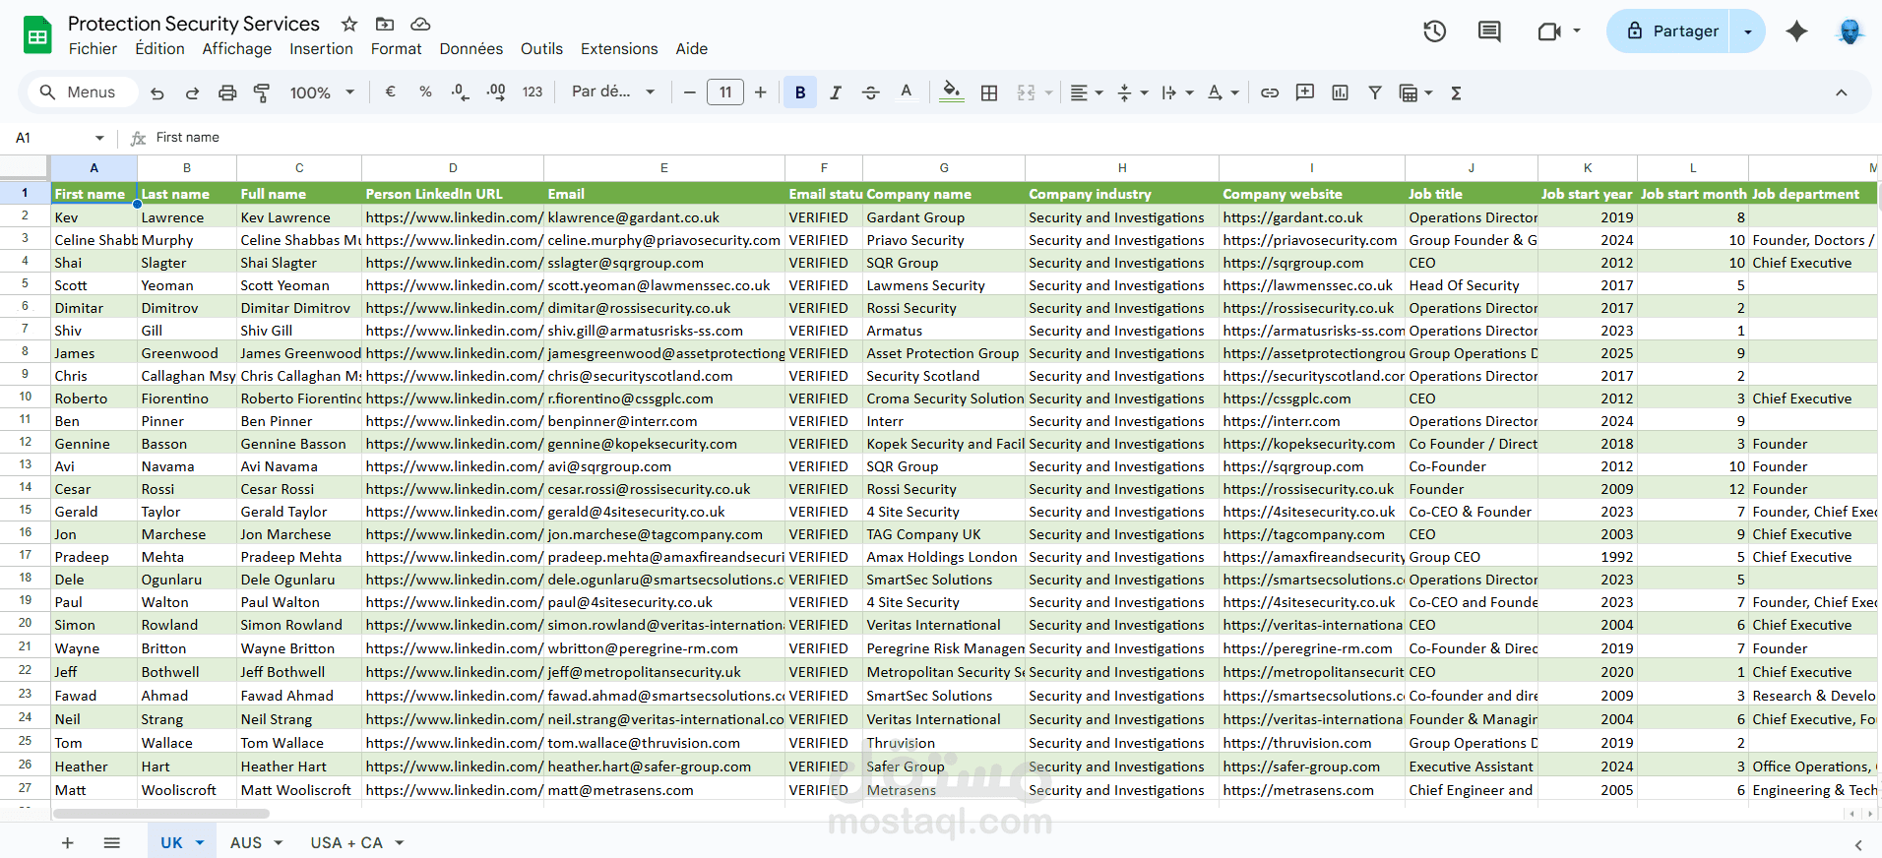1882x858 pixels.
Task: Toggle italic formatting
Action: coord(836,92)
